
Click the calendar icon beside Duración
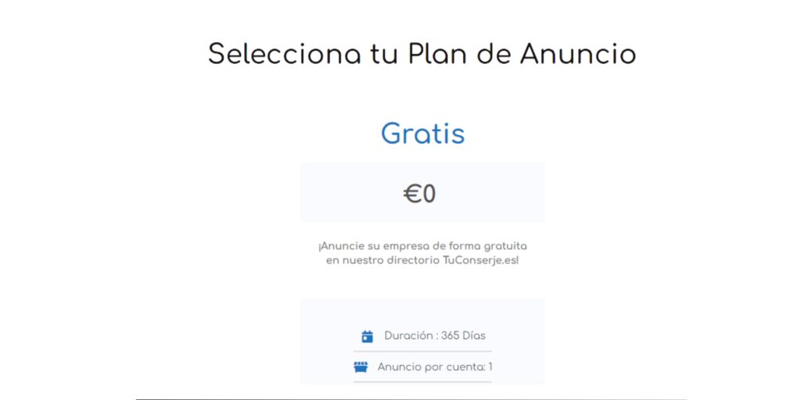368,336
